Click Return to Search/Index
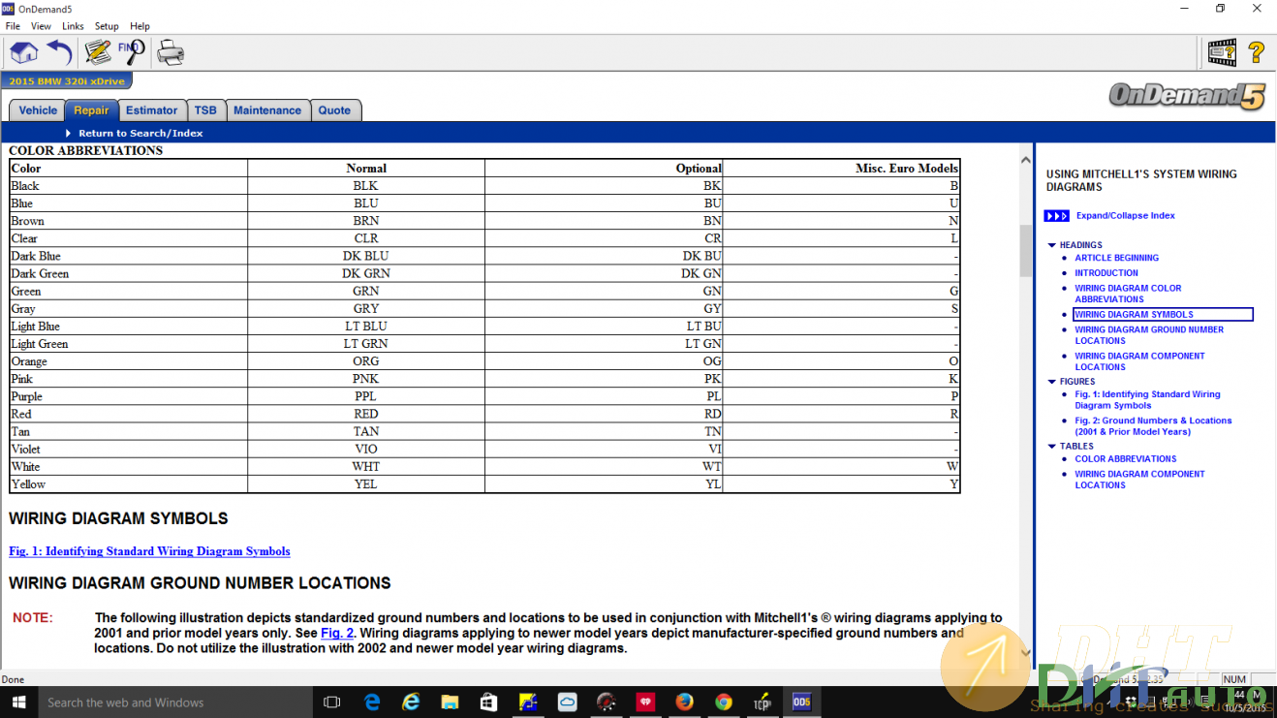This screenshot has width=1277, height=718. tap(140, 133)
